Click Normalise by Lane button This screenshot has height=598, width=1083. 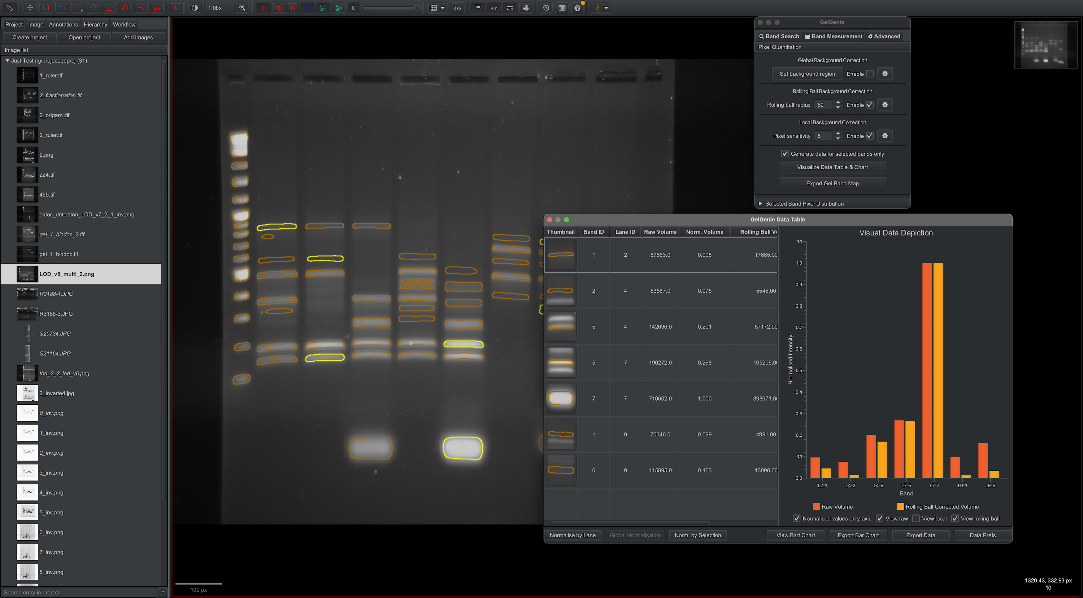[573, 535]
